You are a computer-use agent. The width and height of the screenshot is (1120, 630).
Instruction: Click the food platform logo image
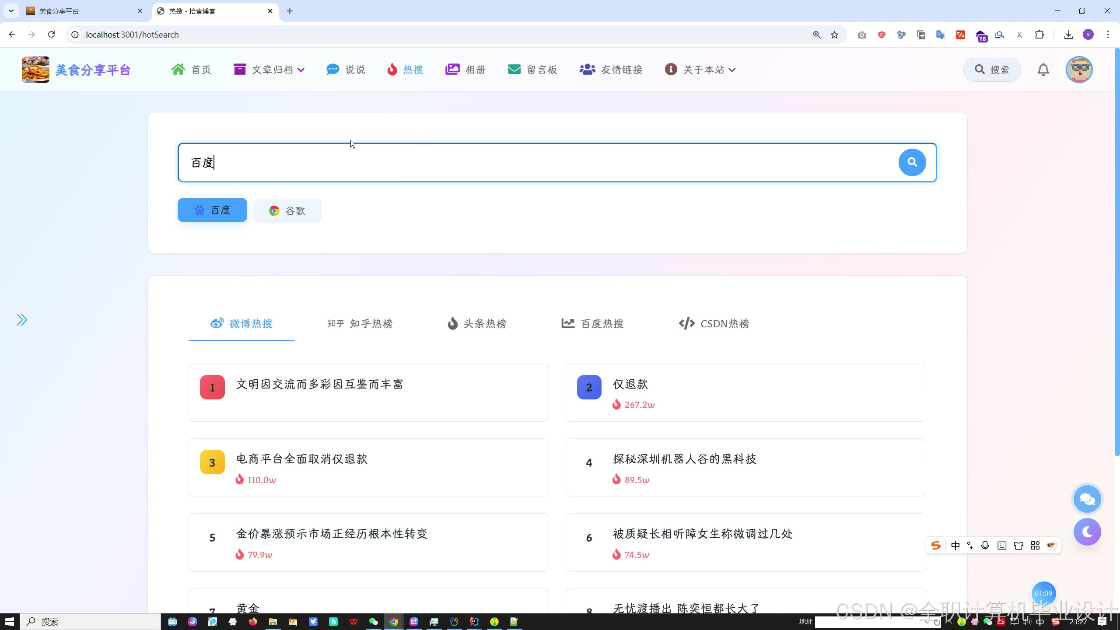tap(35, 70)
